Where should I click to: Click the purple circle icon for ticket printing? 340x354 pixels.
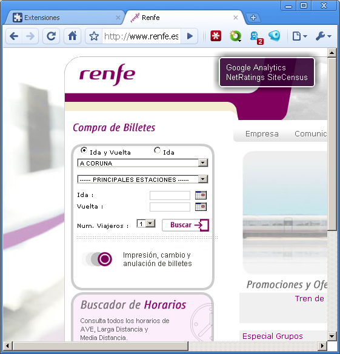[104, 259]
